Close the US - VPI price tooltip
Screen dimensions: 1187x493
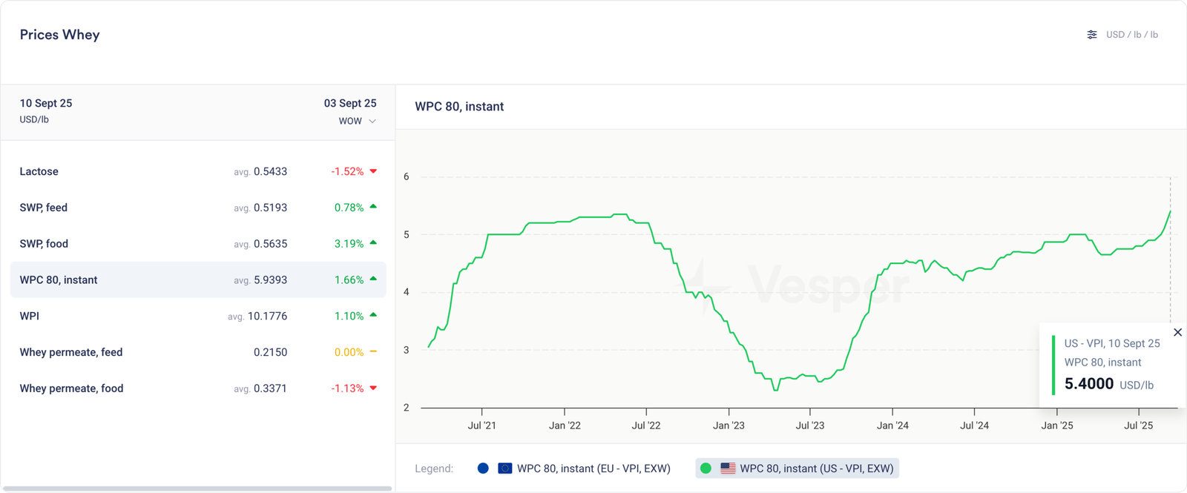[x=1177, y=332]
